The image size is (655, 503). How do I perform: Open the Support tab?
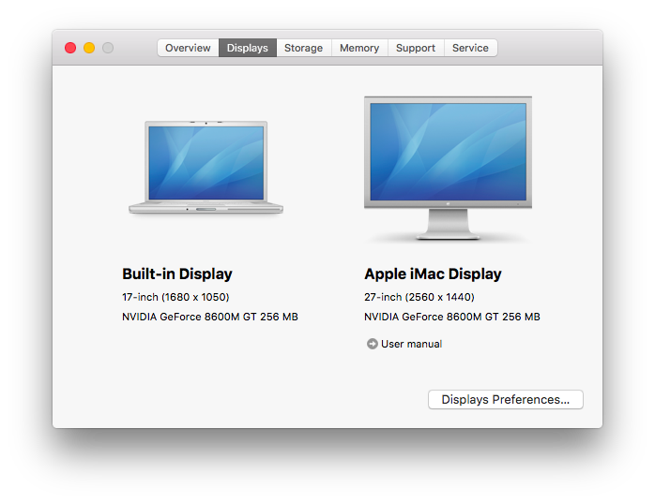point(416,48)
